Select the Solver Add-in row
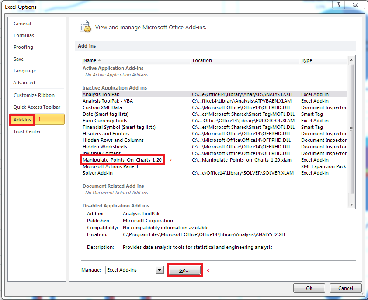The width and height of the screenshot is (368, 300). (215, 173)
